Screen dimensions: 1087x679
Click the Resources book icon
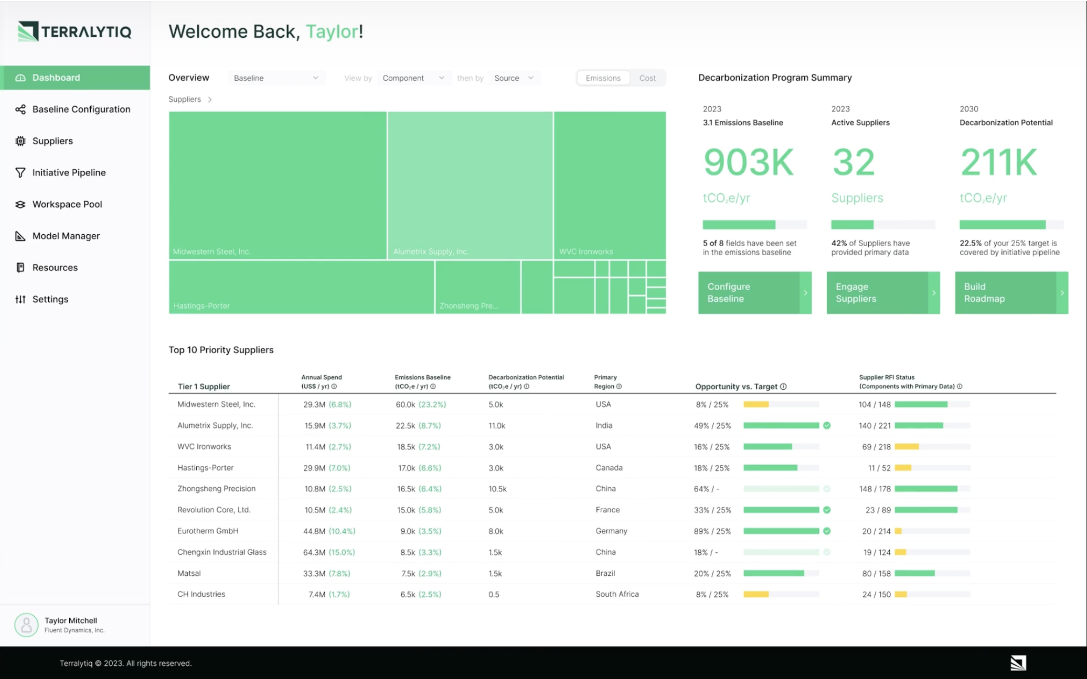click(x=20, y=268)
